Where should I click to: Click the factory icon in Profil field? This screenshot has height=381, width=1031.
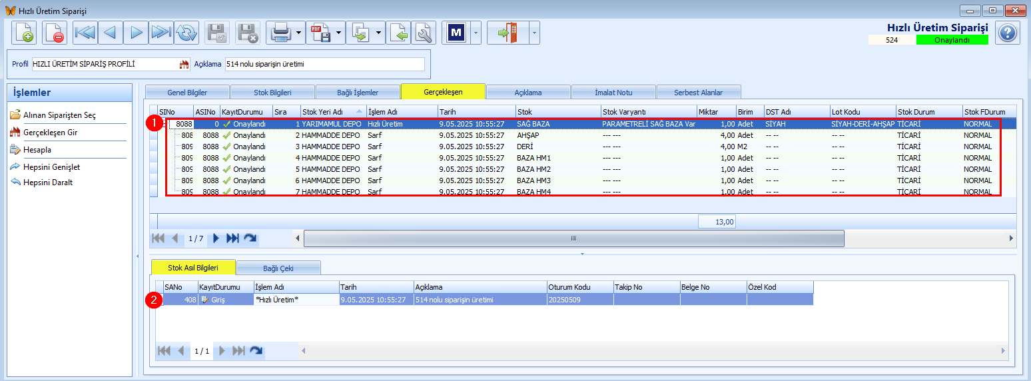tap(184, 65)
